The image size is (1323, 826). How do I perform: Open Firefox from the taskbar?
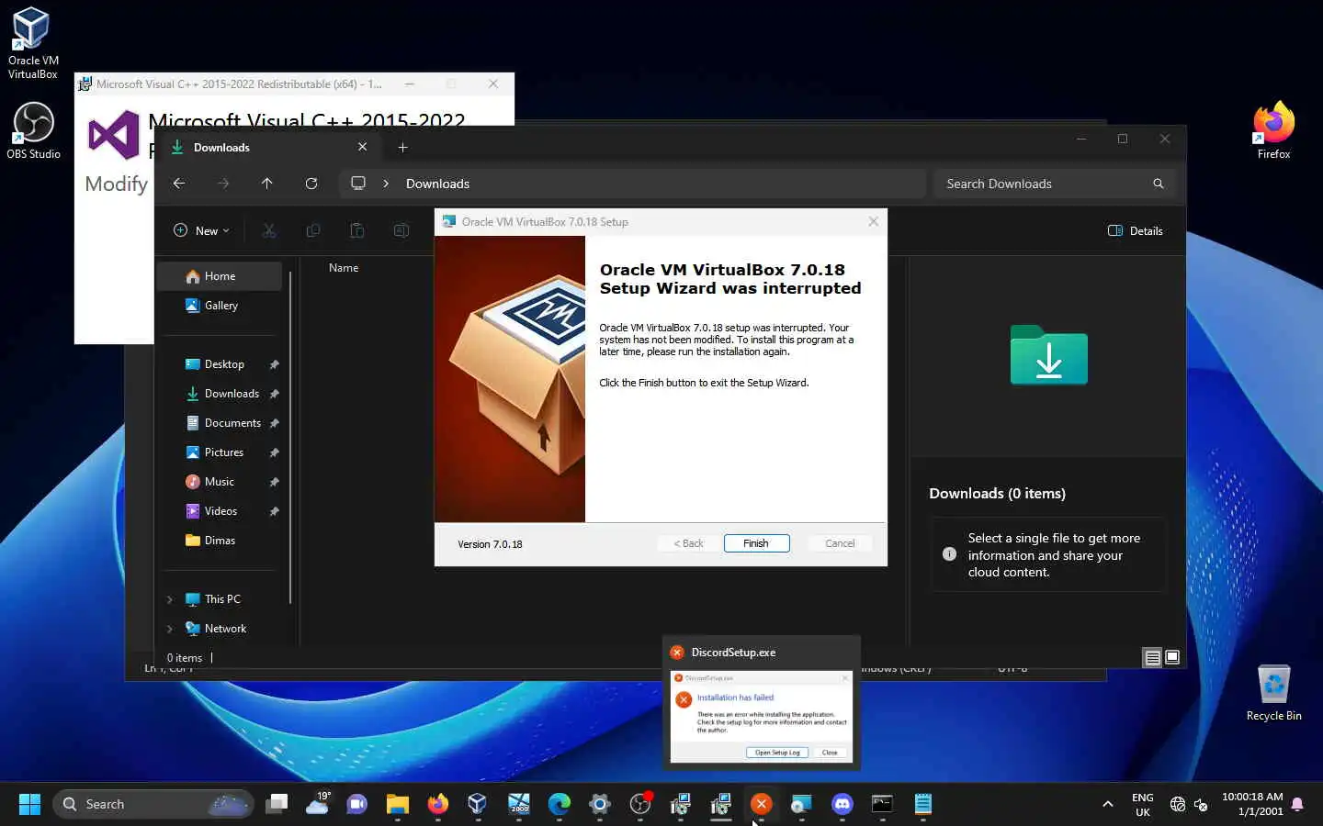click(438, 804)
